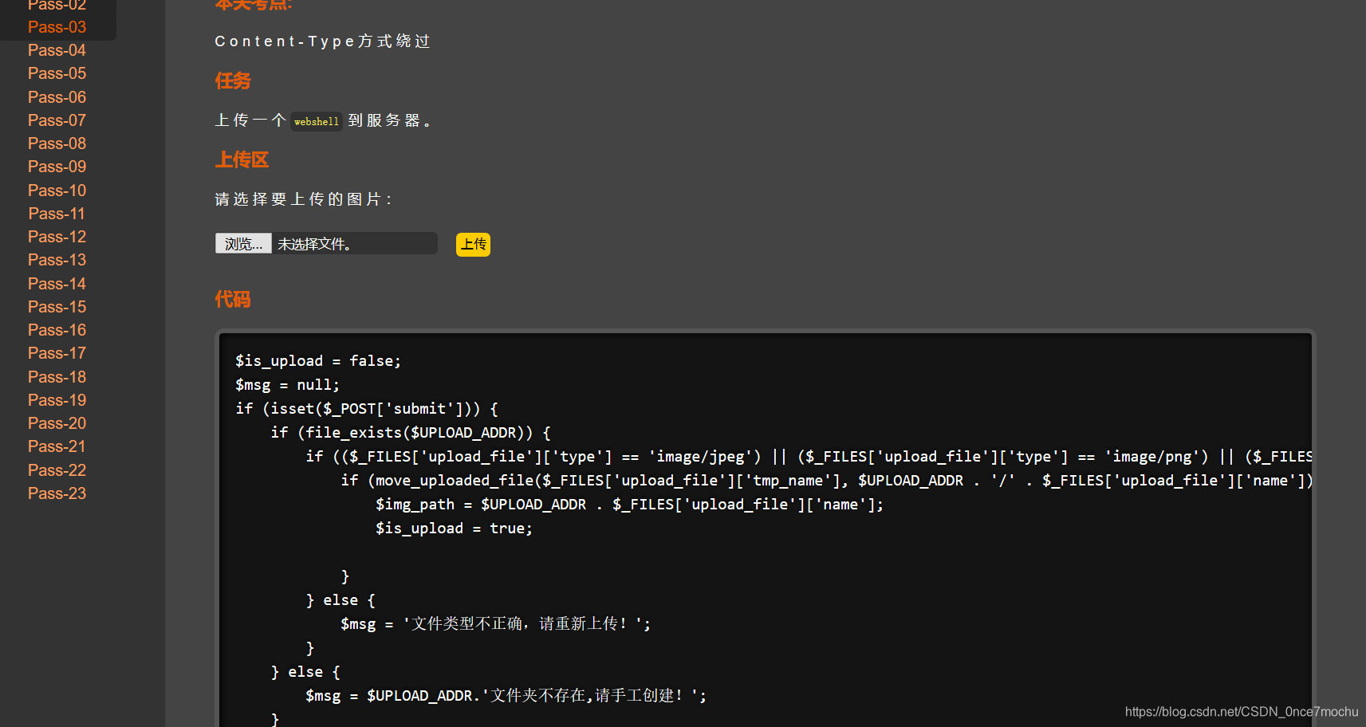This screenshot has height=727, width=1366.
Task: Select Pass-05 from the level list
Action: (57, 73)
